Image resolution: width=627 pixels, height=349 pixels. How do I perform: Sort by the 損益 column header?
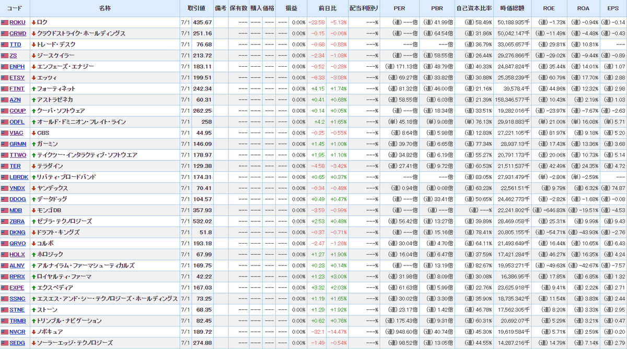[292, 8]
